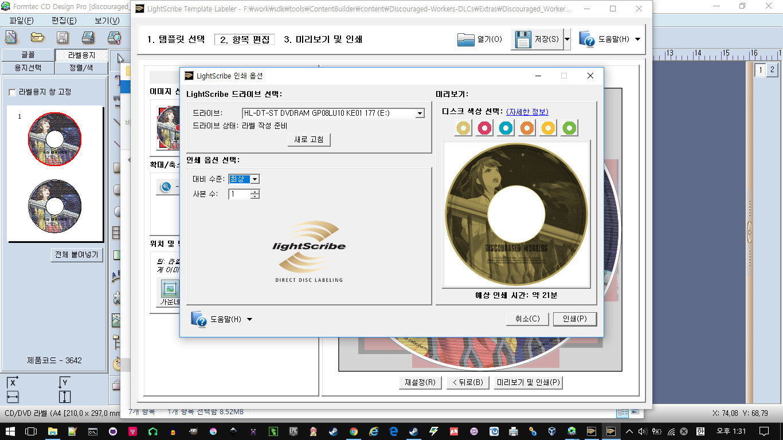Open the 파일(F) menu in Formtec
The height and width of the screenshot is (440, 783).
pyautogui.click(x=22, y=21)
